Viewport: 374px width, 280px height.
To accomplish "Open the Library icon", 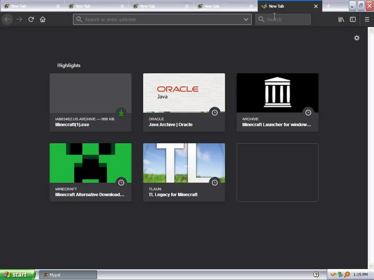I will (x=341, y=19).
